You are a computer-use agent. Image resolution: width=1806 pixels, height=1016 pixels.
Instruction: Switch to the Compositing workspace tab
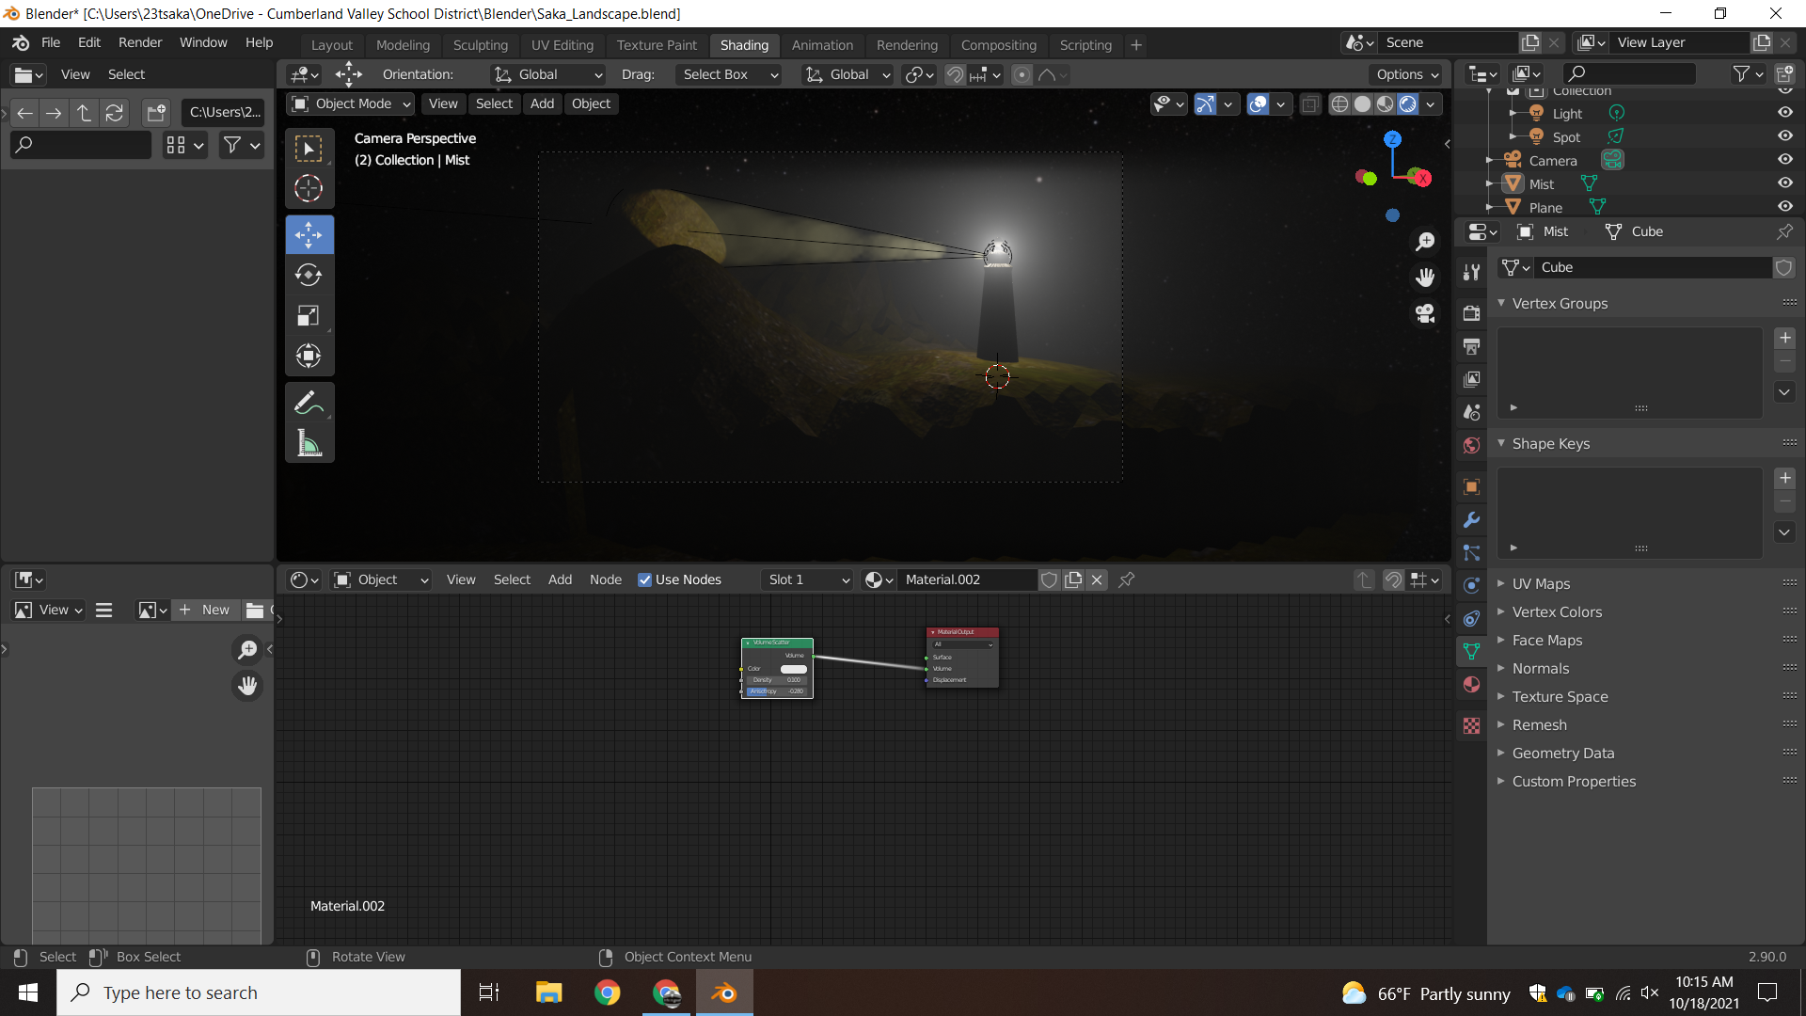click(x=998, y=44)
